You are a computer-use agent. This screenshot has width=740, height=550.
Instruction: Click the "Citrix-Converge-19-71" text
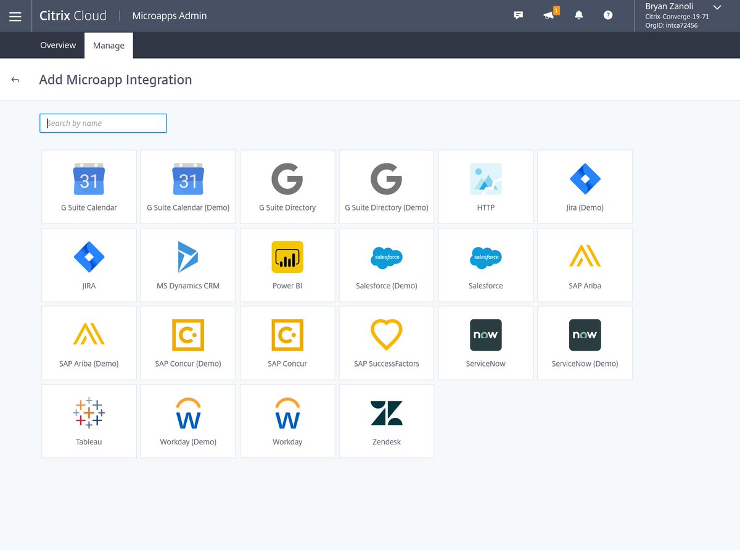[x=677, y=17]
